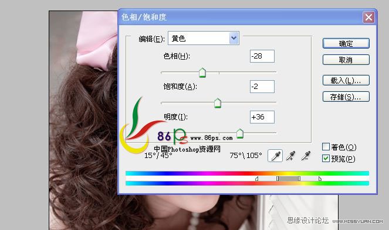Click the 75°\105° range readout
The height and width of the screenshot is (230, 389).
[246, 156]
